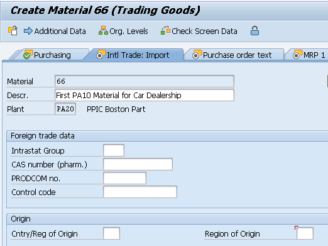Click the Intrastat Group input field
328x246 pixels.
click(x=114, y=150)
